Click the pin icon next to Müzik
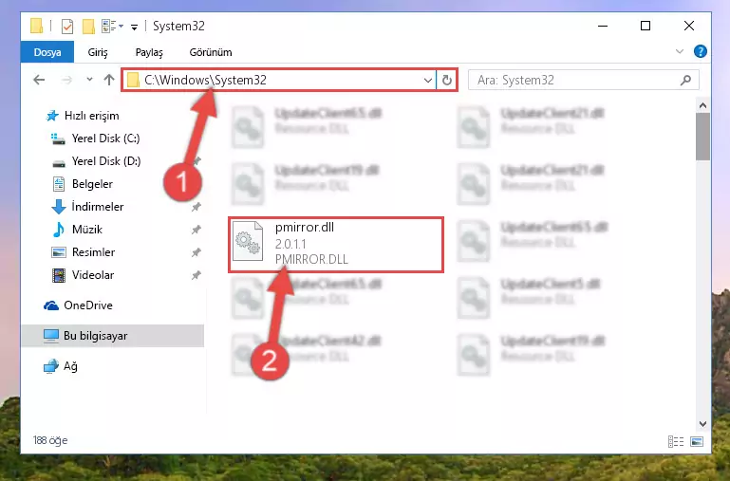730x481 pixels. 196,230
